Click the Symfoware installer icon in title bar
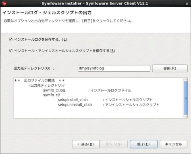Viewport: 191px width, 154px height. click(4, 3)
